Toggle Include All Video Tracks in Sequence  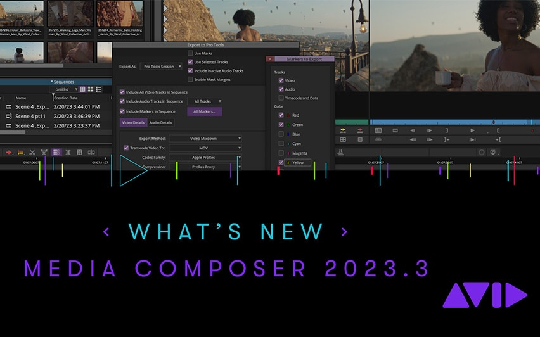tap(122, 92)
